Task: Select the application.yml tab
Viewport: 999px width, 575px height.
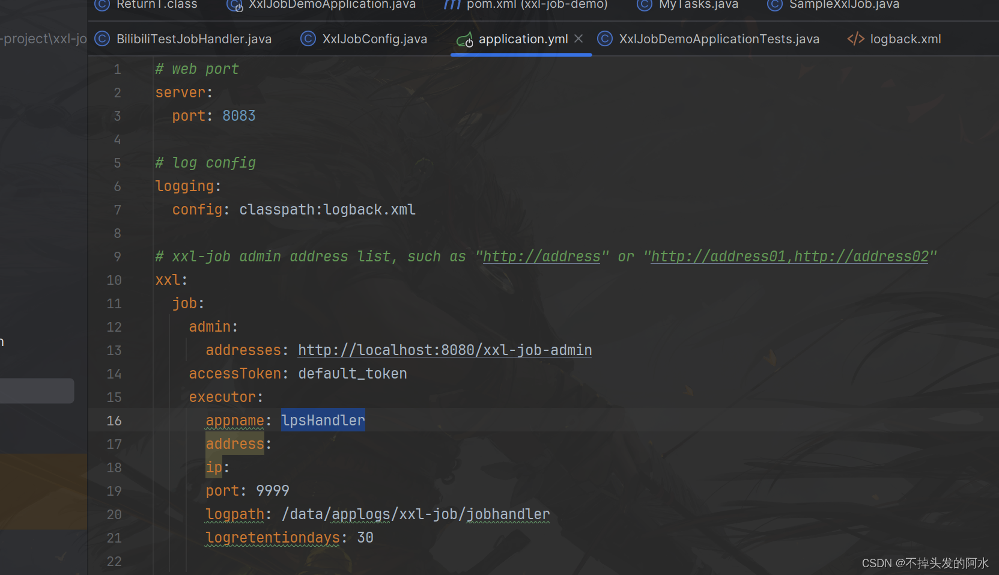Action: 523,39
